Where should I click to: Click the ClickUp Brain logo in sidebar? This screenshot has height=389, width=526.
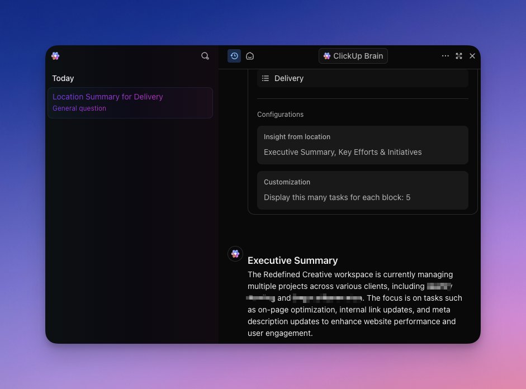pyautogui.click(x=55, y=56)
